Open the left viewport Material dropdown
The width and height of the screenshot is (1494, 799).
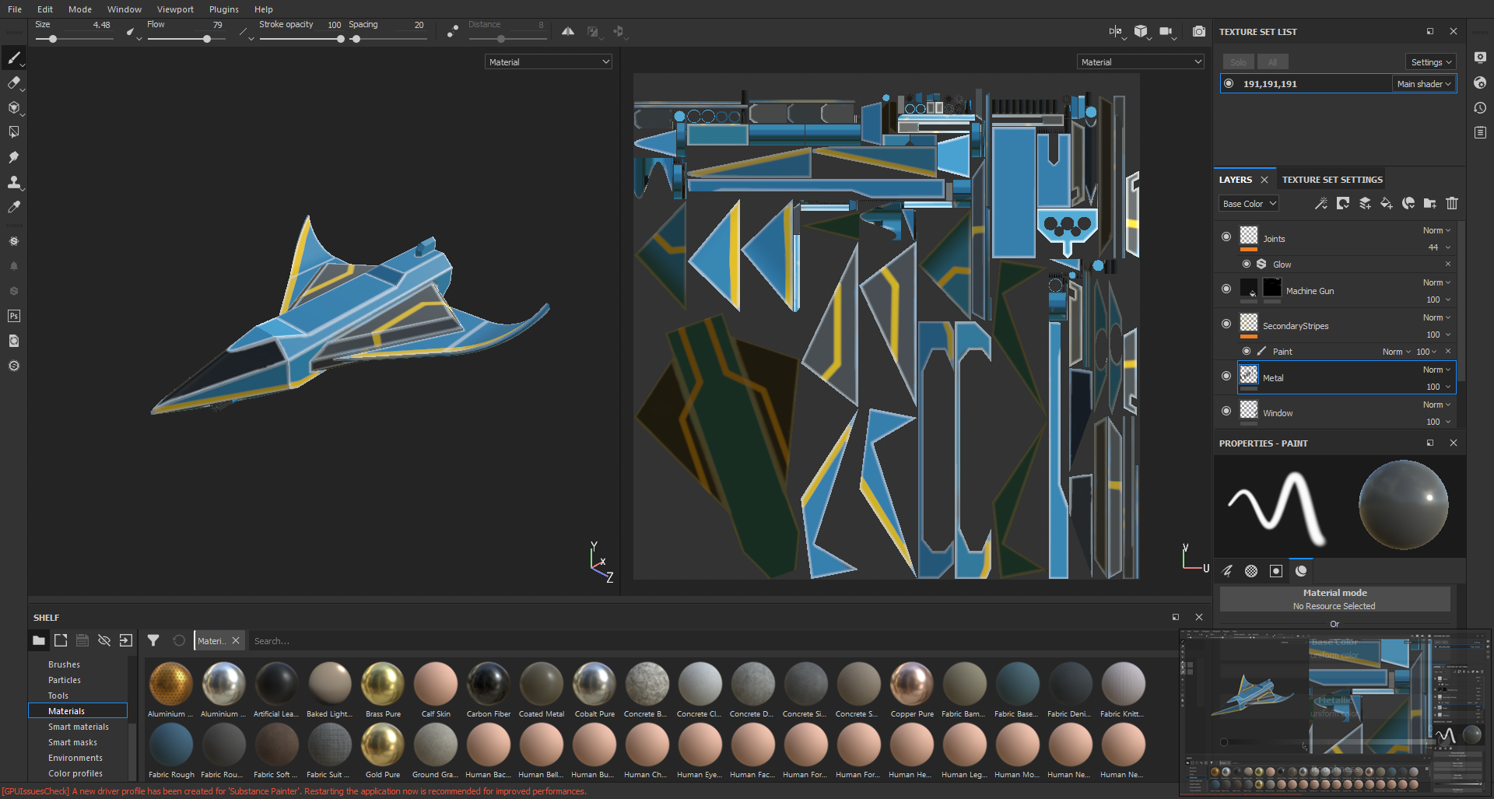549,61
